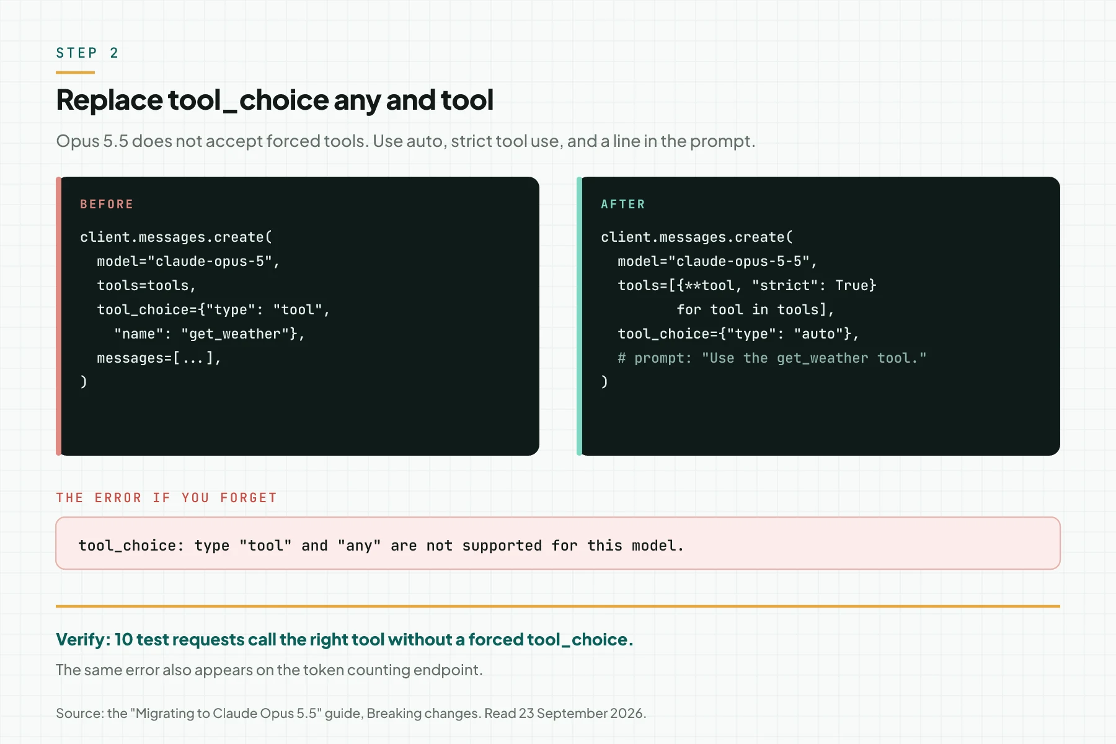Screen dimensions: 1116x744
Task: Click the 'Opus 5.5 does not accept forced tools' subtitle
Action: tap(405, 141)
